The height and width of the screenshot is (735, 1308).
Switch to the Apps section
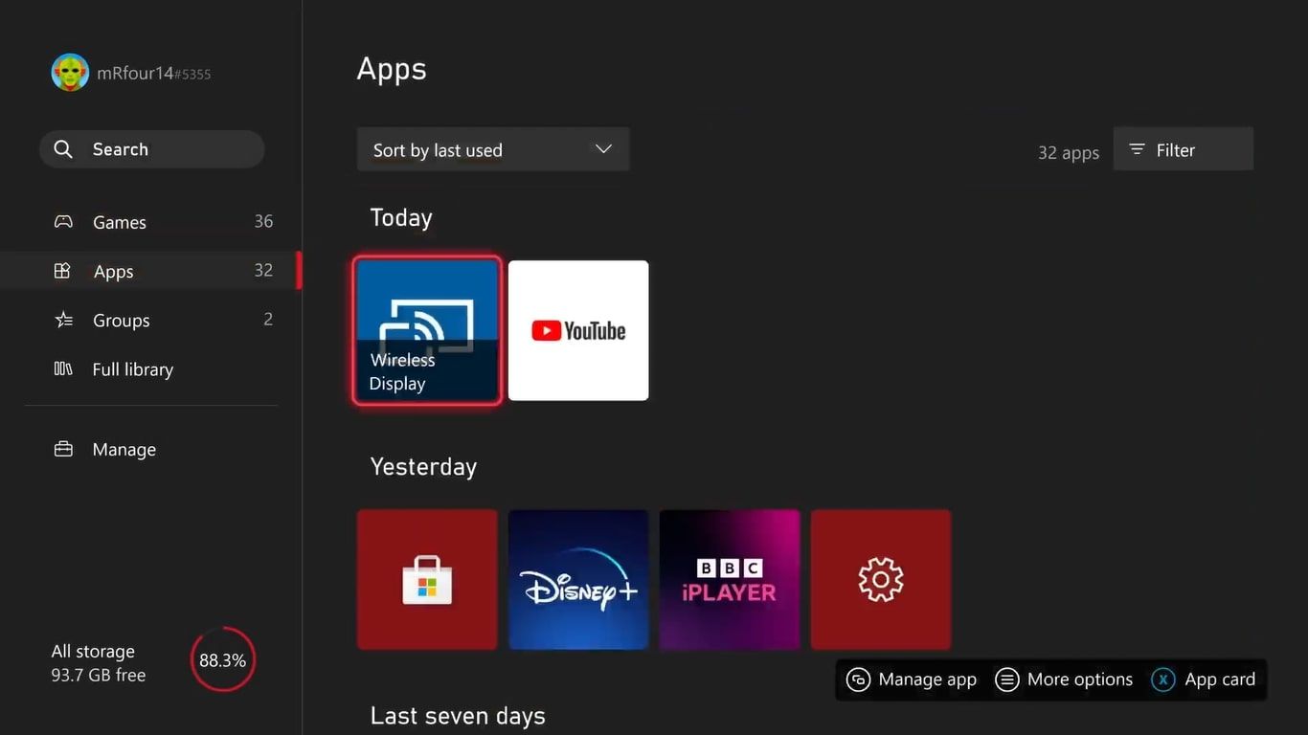point(113,271)
